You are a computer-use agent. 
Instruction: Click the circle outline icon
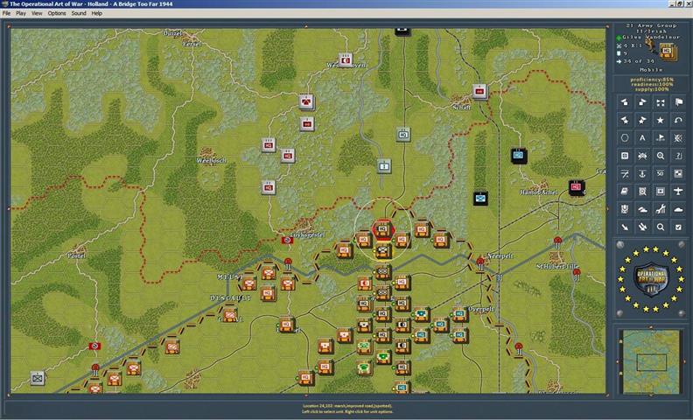pos(625,138)
